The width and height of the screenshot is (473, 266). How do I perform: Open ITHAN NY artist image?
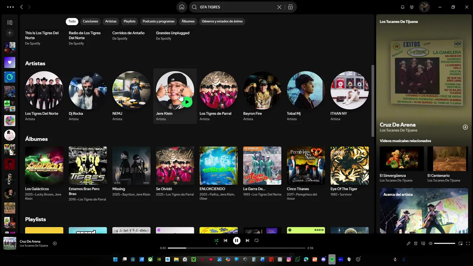[x=350, y=90]
